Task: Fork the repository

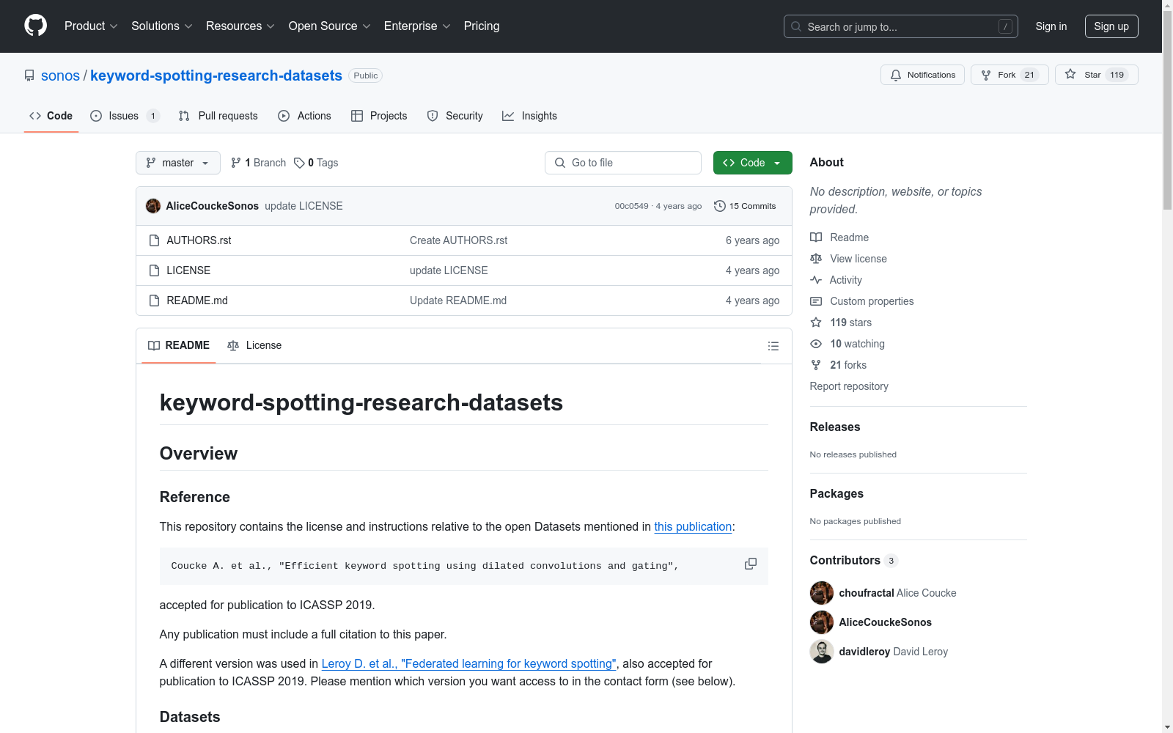Action: click(x=1010, y=75)
